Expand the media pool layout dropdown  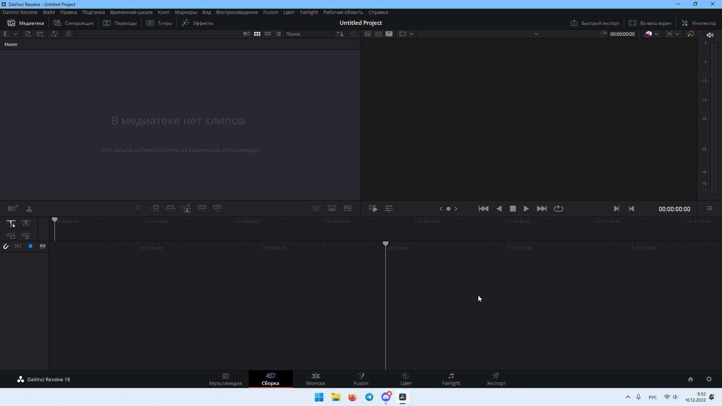point(15,34)
